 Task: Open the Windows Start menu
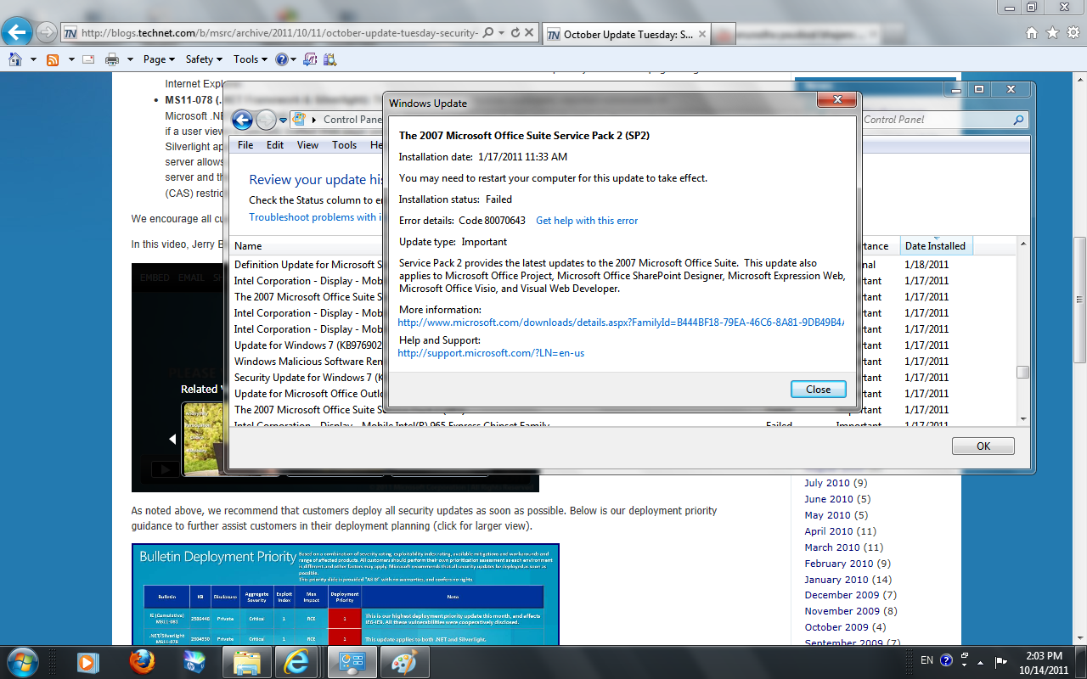21,661
